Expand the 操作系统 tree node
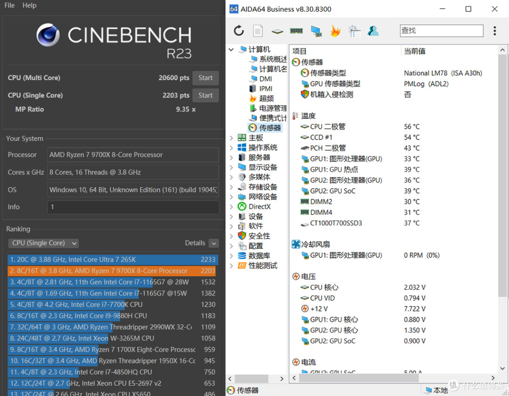Screen dimensions: 509x396 (x=231, y=148)
